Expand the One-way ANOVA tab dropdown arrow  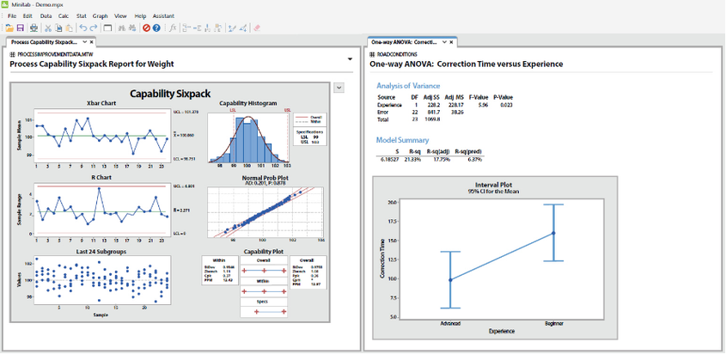(444, 42)
